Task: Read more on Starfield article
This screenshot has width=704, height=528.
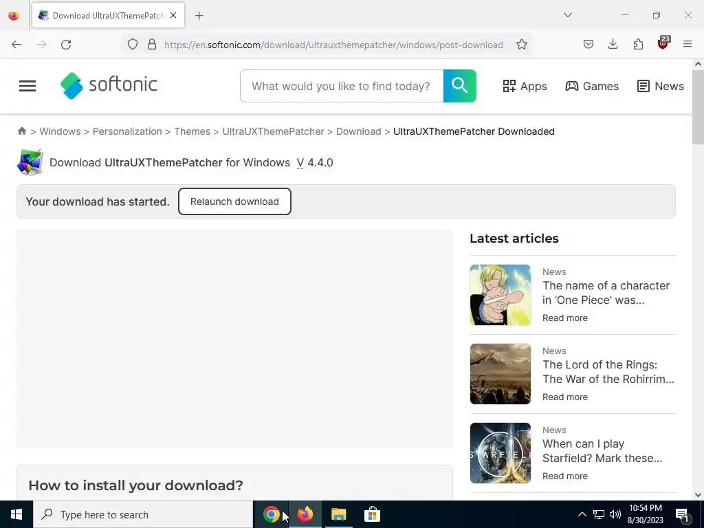Action: [x=565, y=476]
